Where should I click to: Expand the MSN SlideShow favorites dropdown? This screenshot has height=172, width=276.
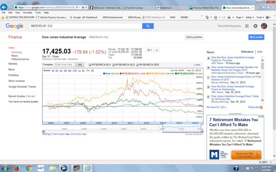[x=164, y=18]
